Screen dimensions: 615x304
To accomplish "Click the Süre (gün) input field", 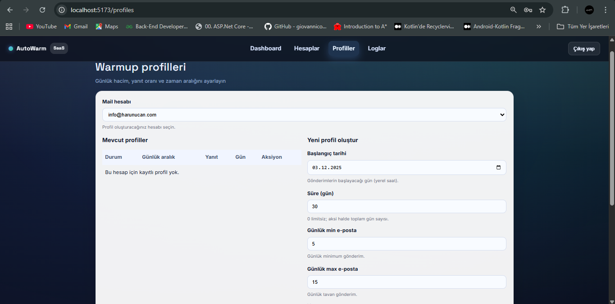I will pyautogui.click(x=406, y=206).
